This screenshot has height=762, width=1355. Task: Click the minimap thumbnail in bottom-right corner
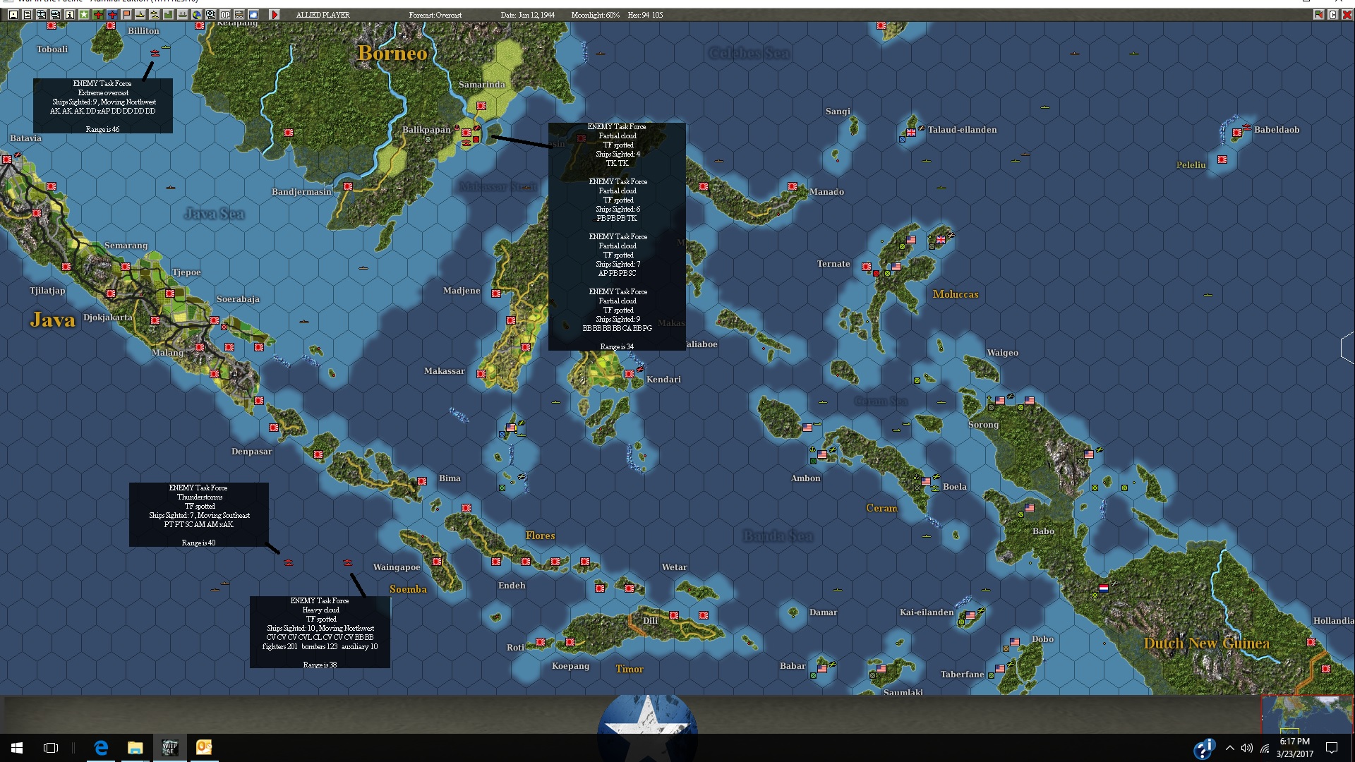[x=1307, y=714]
